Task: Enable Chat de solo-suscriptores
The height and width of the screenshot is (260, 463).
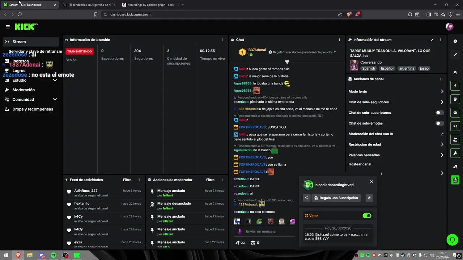Action: click(439, 113)
